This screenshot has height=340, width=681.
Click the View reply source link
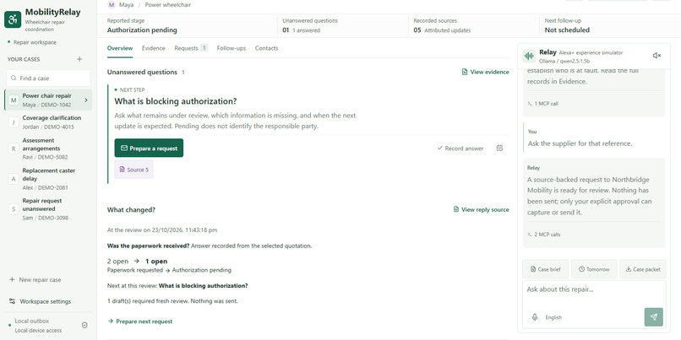click(x=481, y=209)
